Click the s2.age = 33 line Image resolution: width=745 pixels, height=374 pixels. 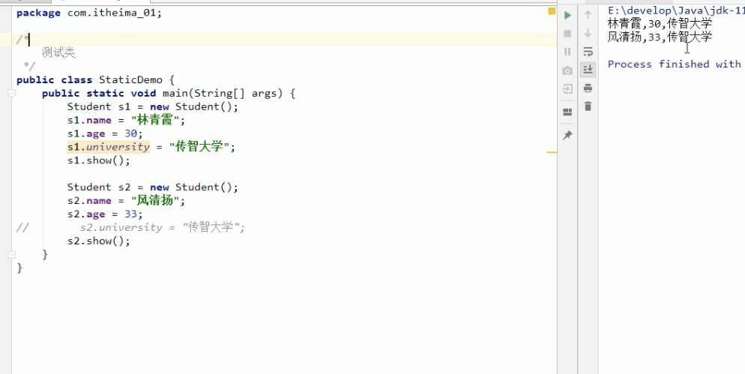point(105,214)
